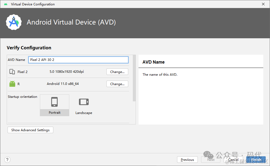Click the 'AVD Name' field label
Image resolution: width=270 pixels, height=166 pixels.
[x=16, y=60]
